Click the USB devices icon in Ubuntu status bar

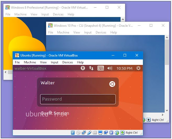89,133
